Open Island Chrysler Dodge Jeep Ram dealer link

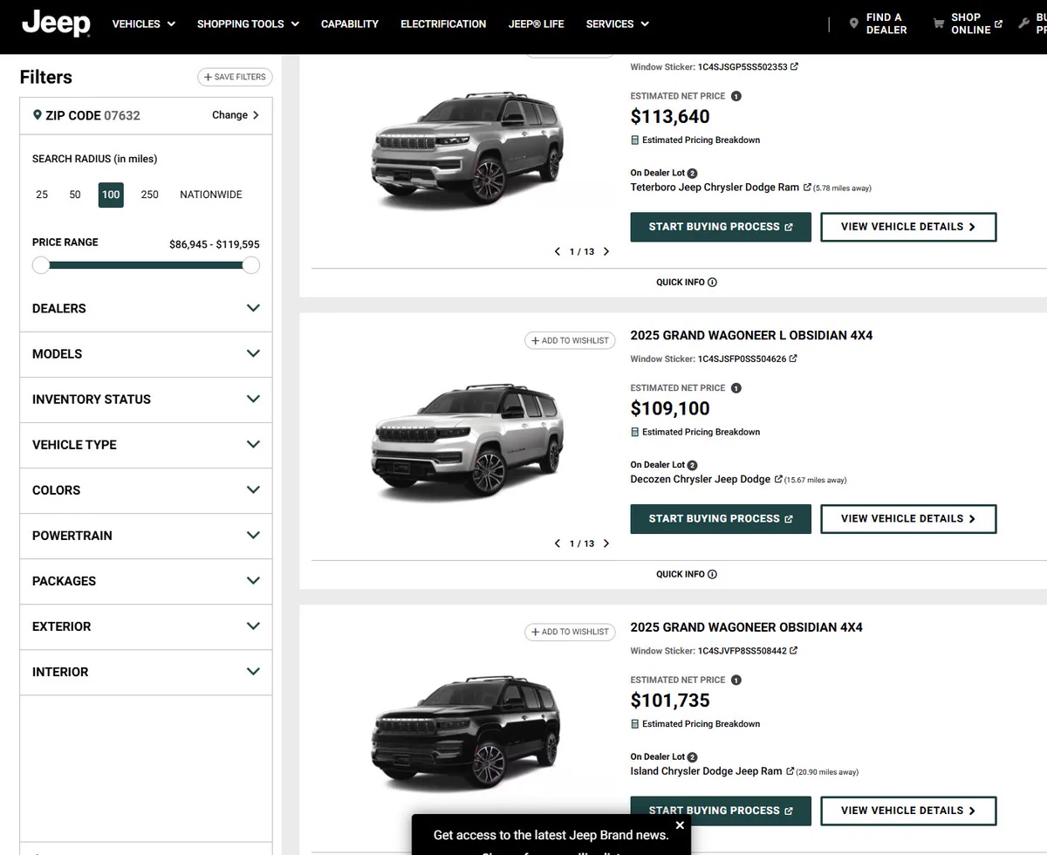tap(712, 771)
